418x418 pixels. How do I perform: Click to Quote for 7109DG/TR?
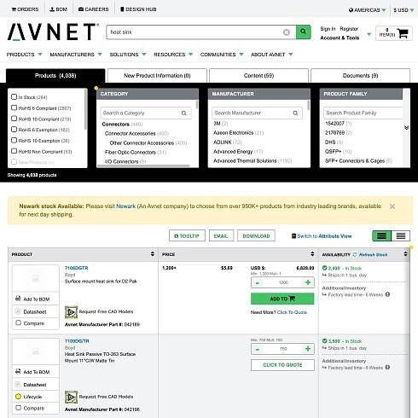(x=282, y=365)
